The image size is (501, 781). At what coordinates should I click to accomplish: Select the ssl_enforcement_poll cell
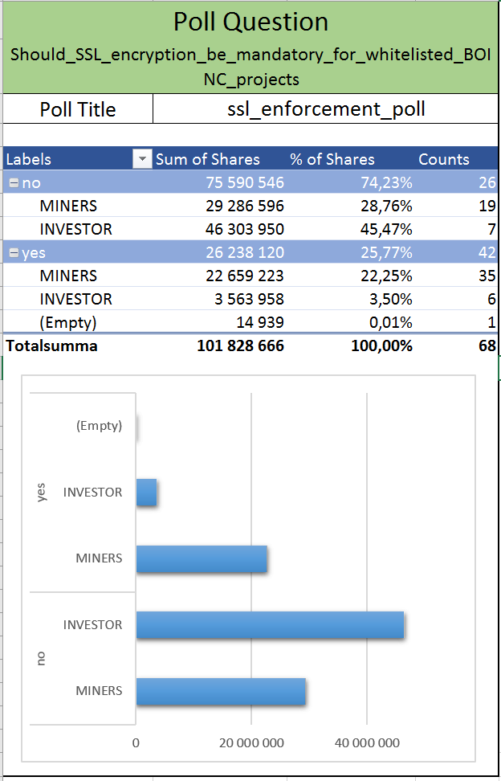click(x=326, y=109)
